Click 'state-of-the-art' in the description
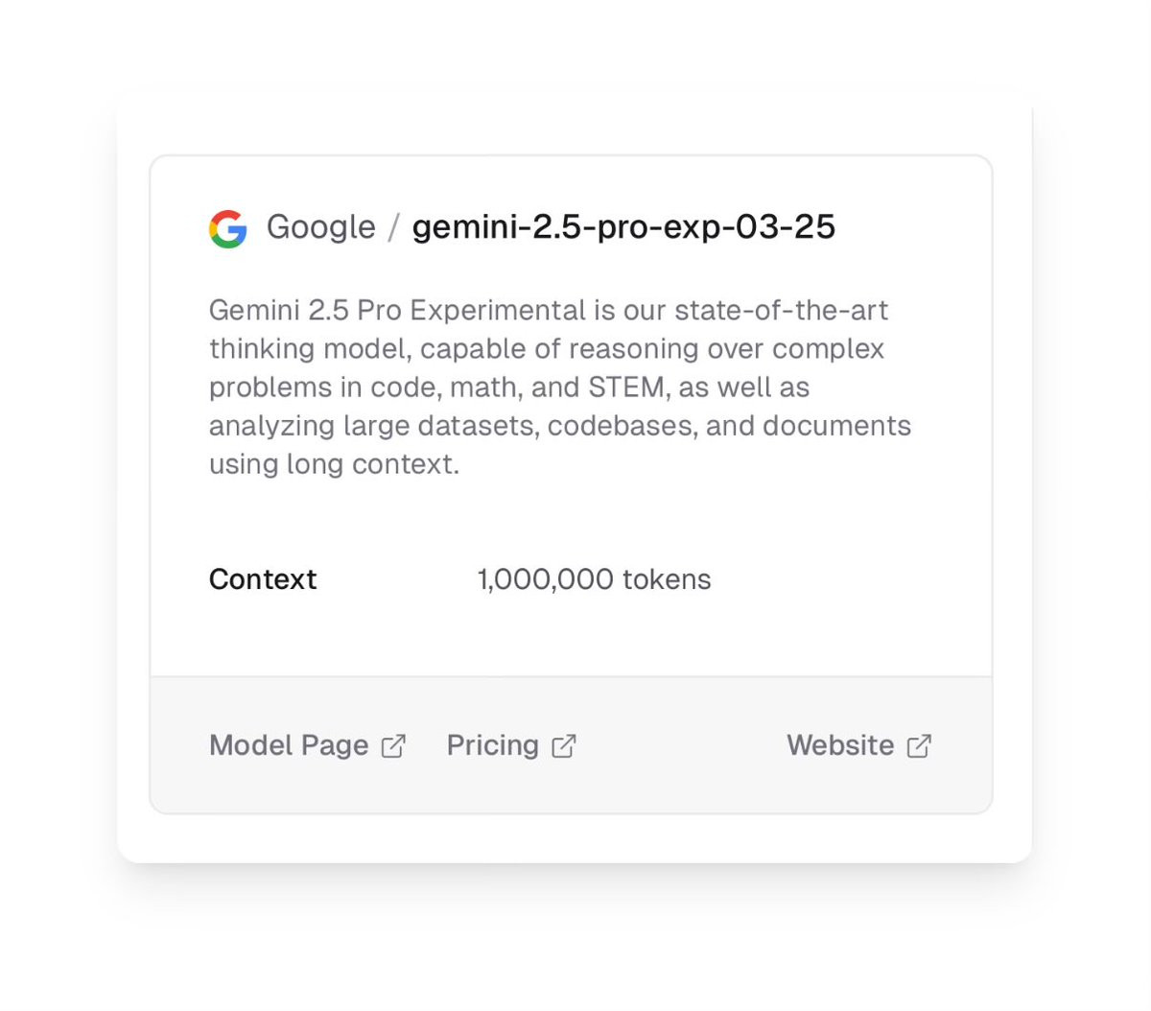 coord(781,311)
